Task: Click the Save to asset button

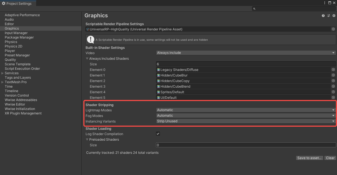Action: [309, 158]
